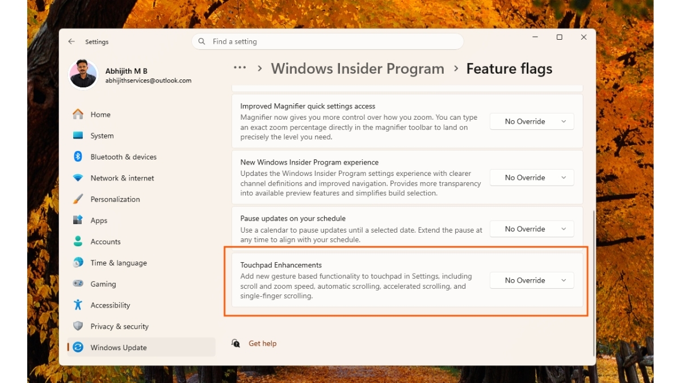Click the user profile avatar picture
This screenshot has width=681, height=383.
pos(83,74)
